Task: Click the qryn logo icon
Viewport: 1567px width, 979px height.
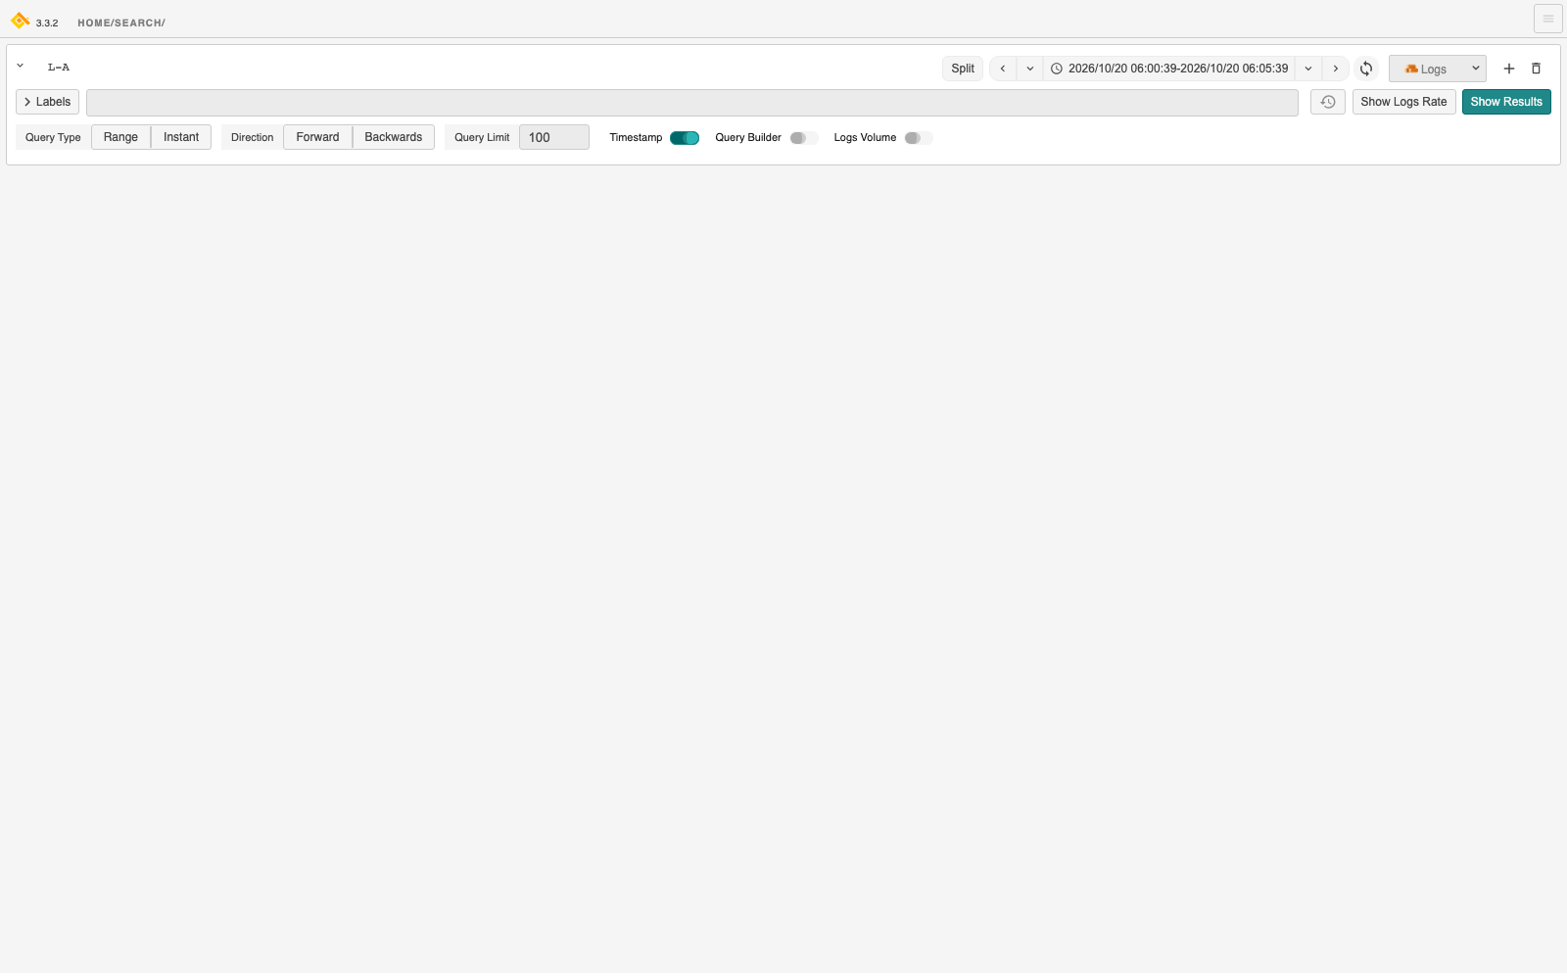Action: click(x=20, y=21)
